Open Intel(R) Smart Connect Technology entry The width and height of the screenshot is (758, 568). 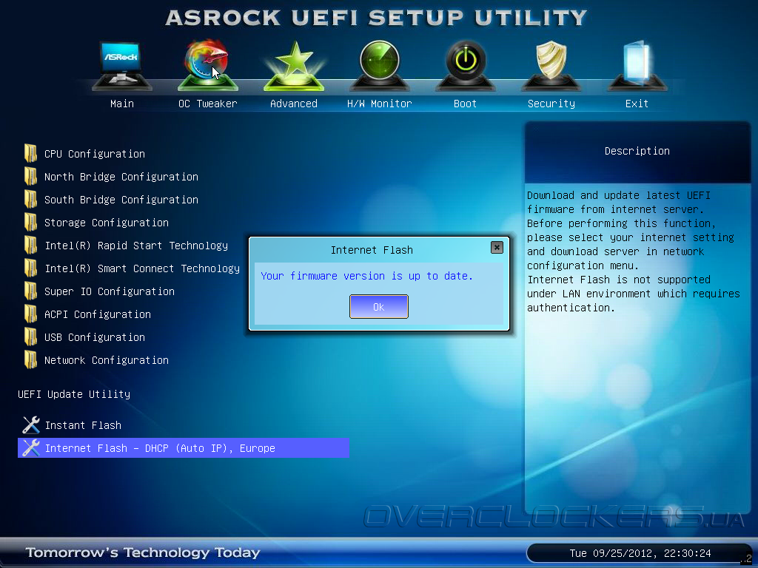coord(142,268)
